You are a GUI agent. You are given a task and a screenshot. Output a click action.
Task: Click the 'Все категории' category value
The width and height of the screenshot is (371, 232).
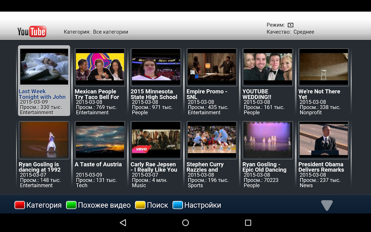click(x=111, y=32)
